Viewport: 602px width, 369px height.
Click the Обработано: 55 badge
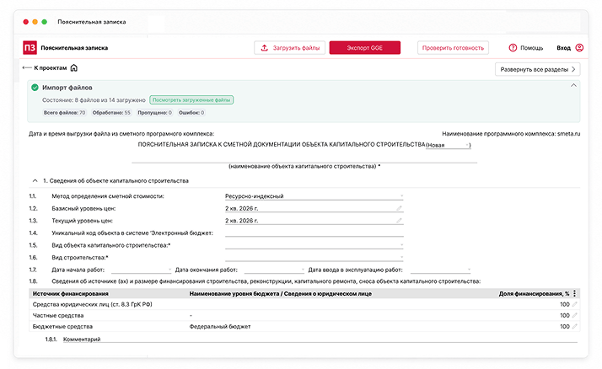pos(111,113)
